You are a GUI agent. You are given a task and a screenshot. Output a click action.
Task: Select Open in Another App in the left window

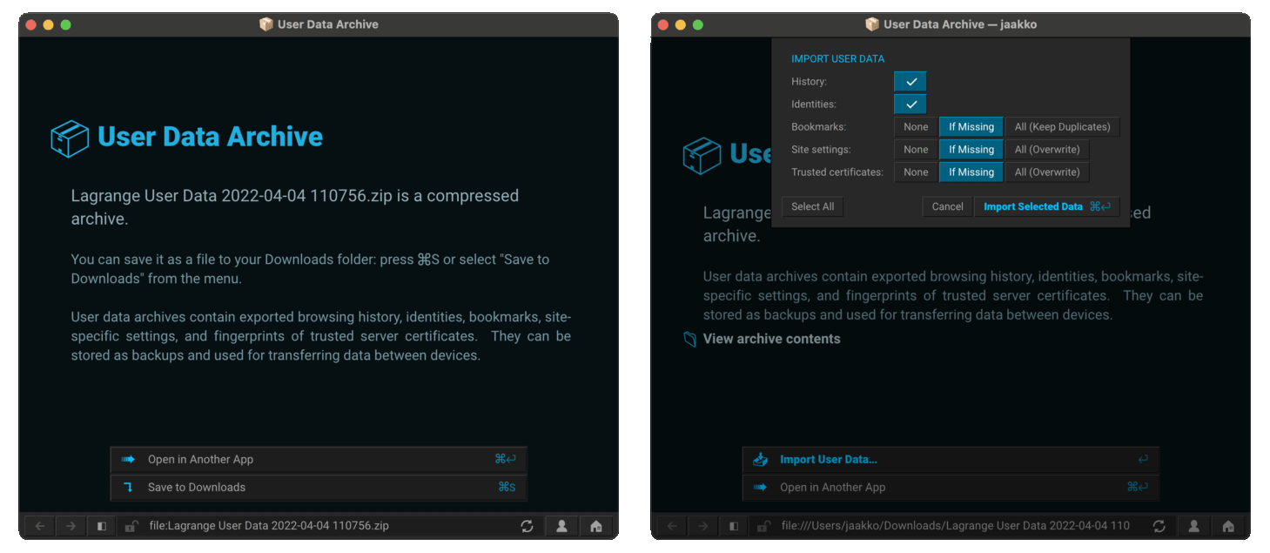pyautogui.click(x=319, y=459)
